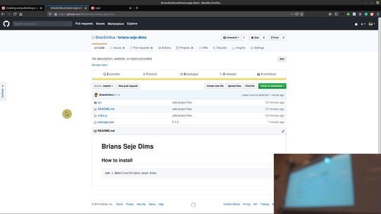The width and height of the screenshot is (381, 214).
Task: Go back with the browser back arrow
Action: click(3, 14)
